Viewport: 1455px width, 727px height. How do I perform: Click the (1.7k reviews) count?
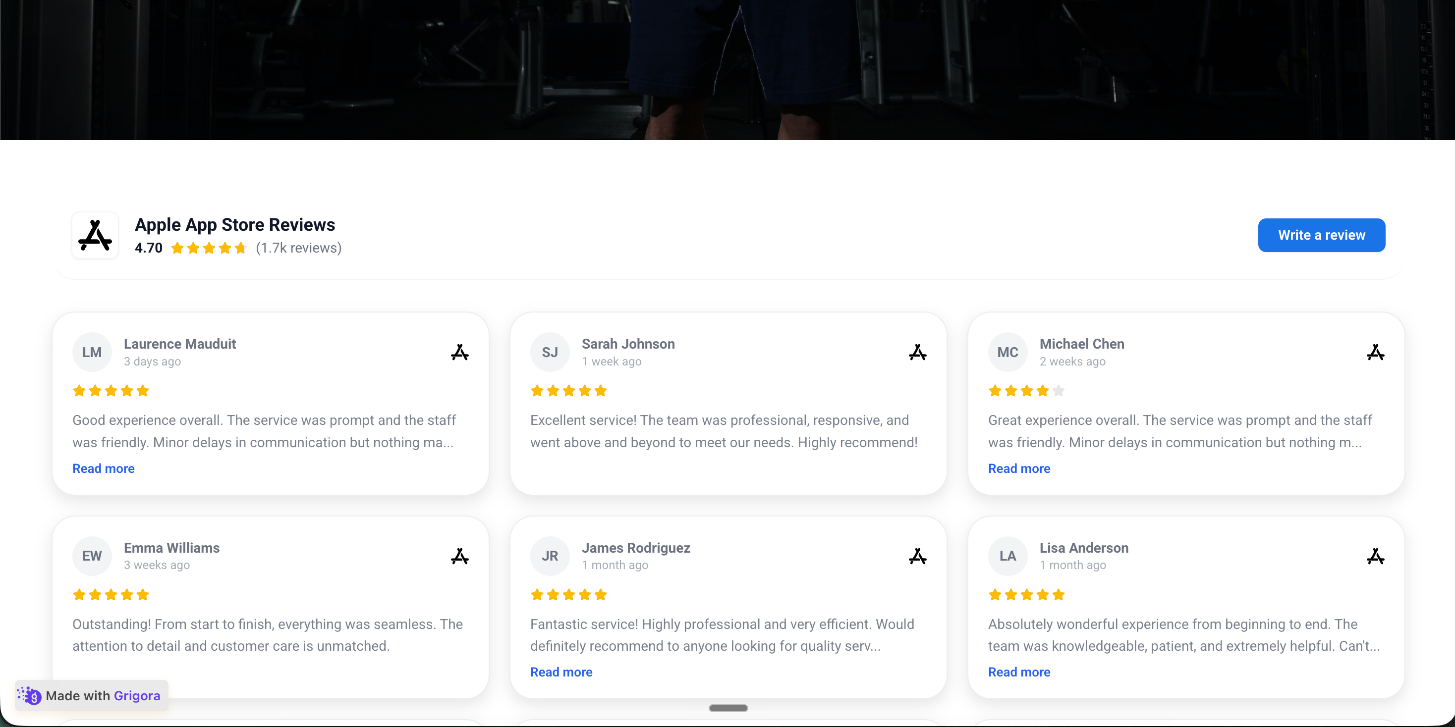(299, 248)
